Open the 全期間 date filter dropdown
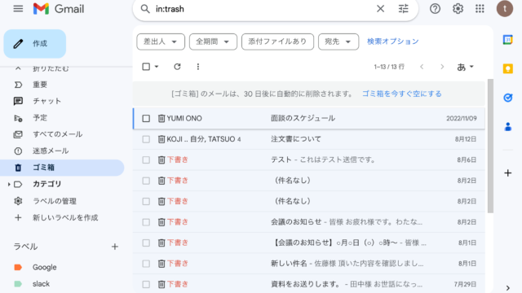The width and height of the screenshot is (522, 293). click(213, 42)
